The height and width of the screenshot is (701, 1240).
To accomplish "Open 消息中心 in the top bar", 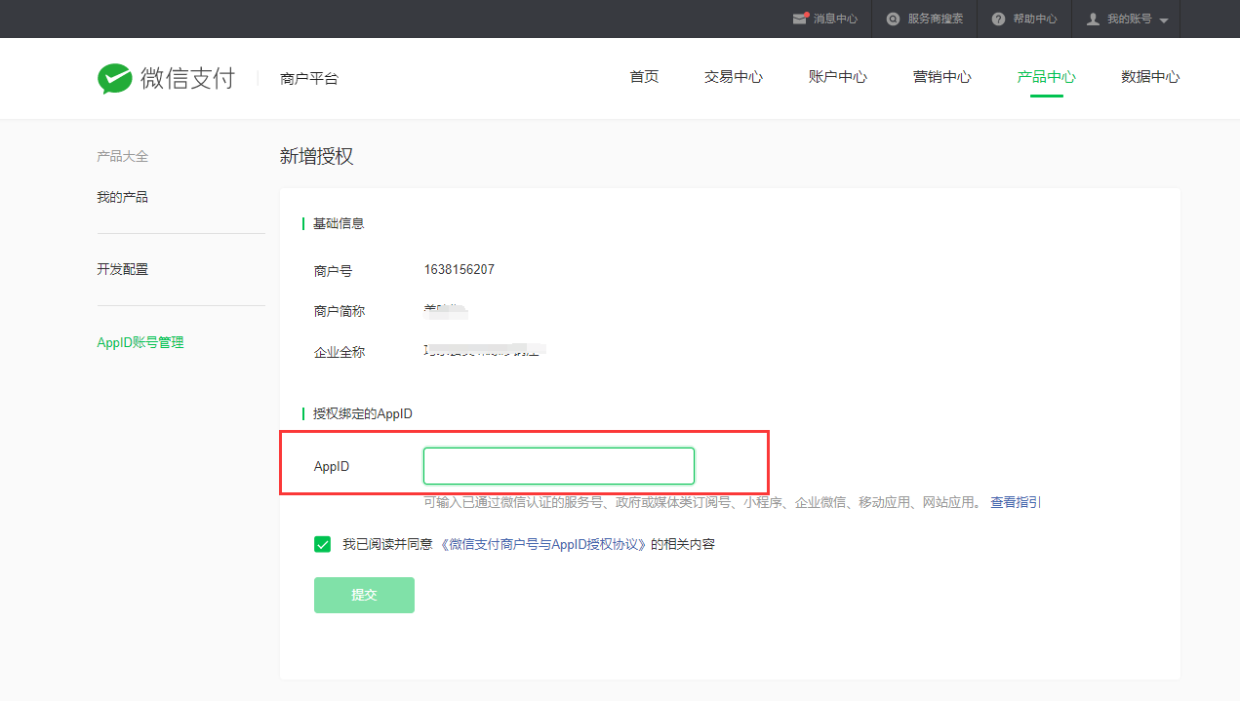I will [x=835, y=19].
